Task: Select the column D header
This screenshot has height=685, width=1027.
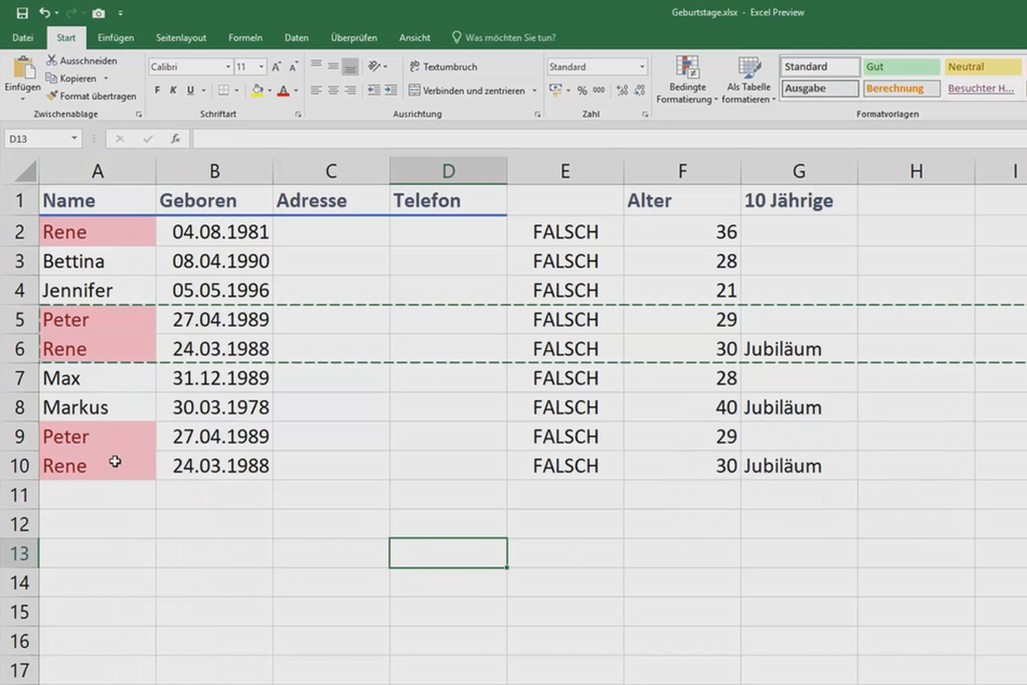Action: [x=448, y=171]
